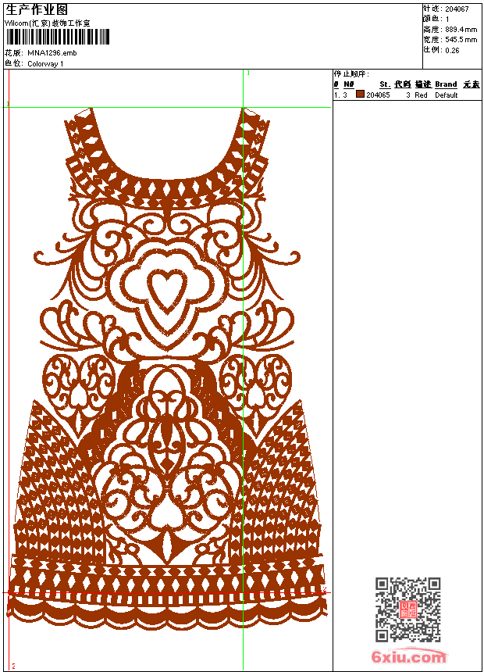Select the Colorway 1 label
This screenshot has width=484, height=672.
coord(45,63)
